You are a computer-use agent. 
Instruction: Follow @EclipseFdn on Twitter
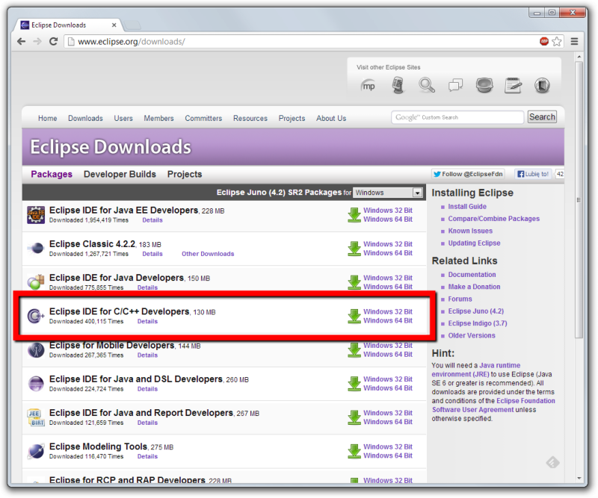[x=468, y=174]
